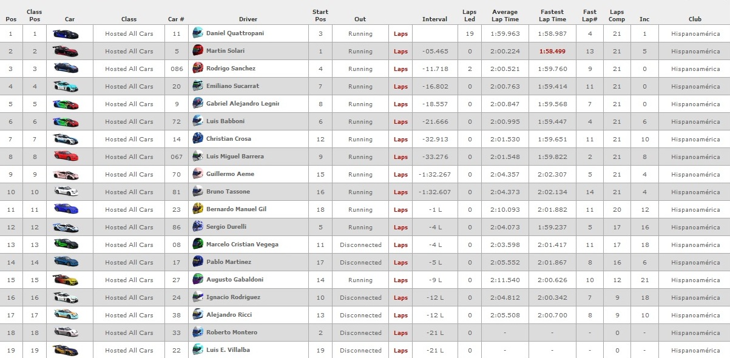
Task: Click Christian Crosa's car image
Action: coord(66,139)
